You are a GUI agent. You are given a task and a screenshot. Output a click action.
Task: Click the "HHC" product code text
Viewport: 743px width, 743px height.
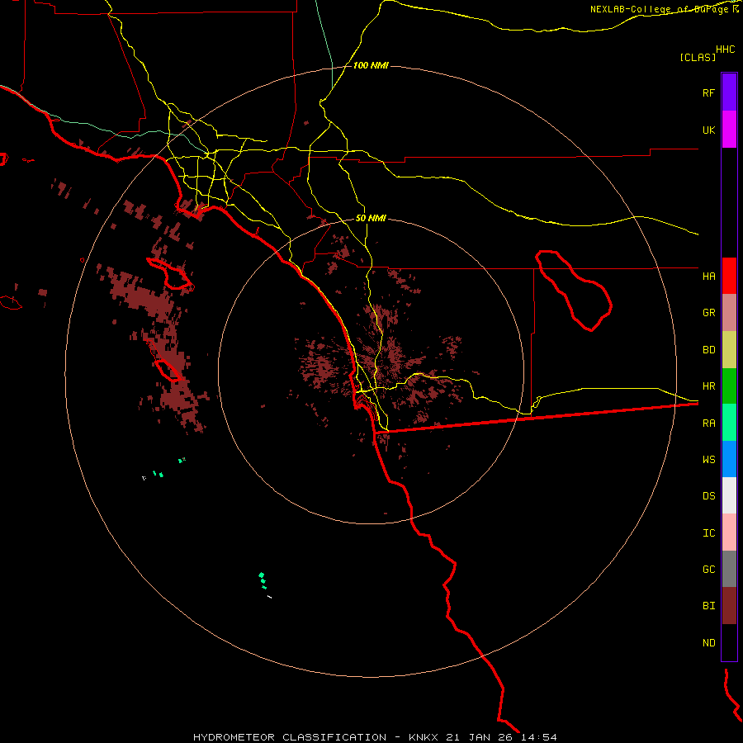(725, 50)
